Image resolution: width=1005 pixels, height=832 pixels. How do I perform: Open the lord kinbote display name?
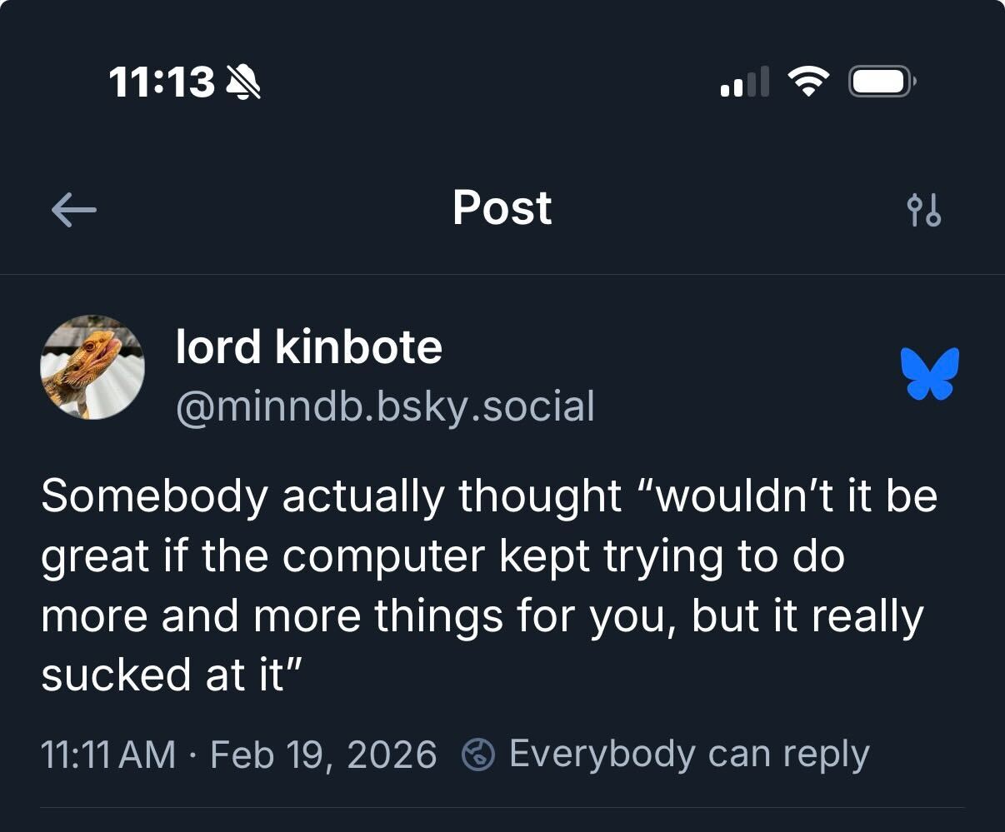[x=308, y=346]
